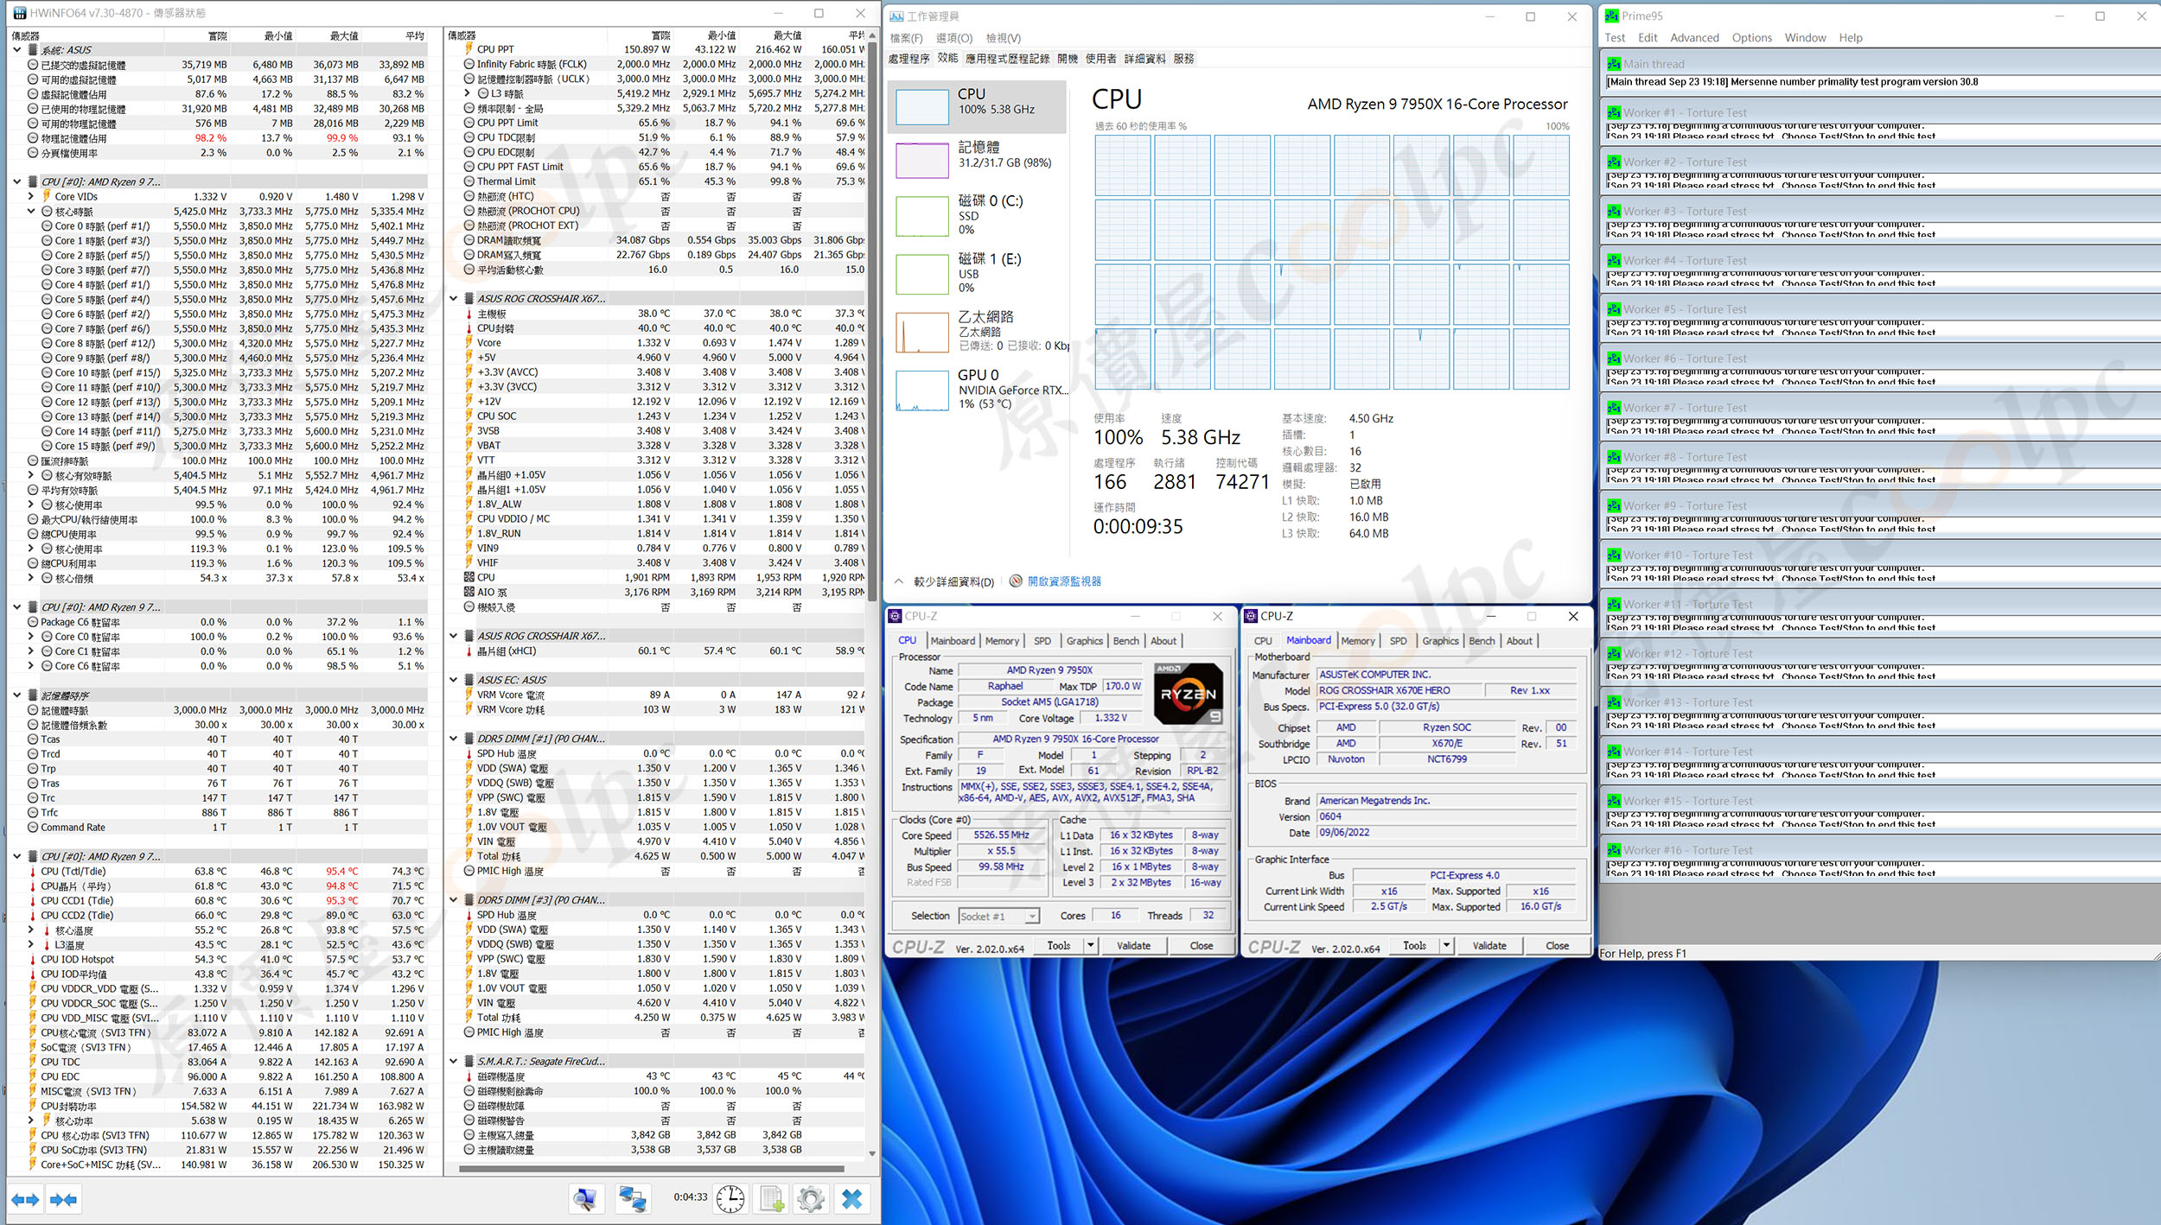
Task: Open Prime95 Advanced menu
Action: point(1694,38)
